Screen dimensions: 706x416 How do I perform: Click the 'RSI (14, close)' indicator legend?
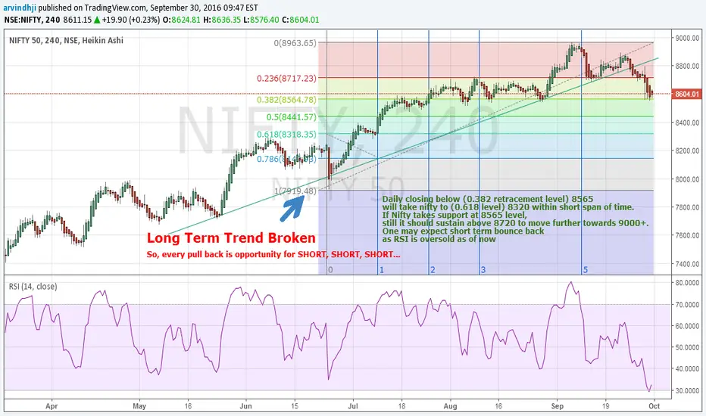click(33, 287)
